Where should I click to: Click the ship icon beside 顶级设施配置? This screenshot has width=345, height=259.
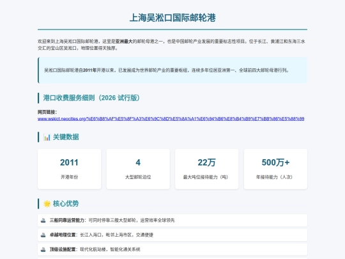pos(43,249)
